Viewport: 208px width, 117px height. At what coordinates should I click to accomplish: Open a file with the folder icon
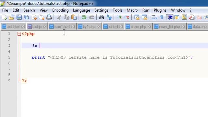pos(12,17)
